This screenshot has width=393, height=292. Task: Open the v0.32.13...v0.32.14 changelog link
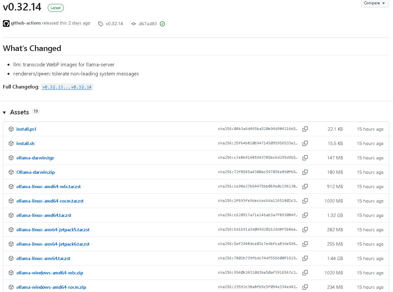click(x=67, y=87)
